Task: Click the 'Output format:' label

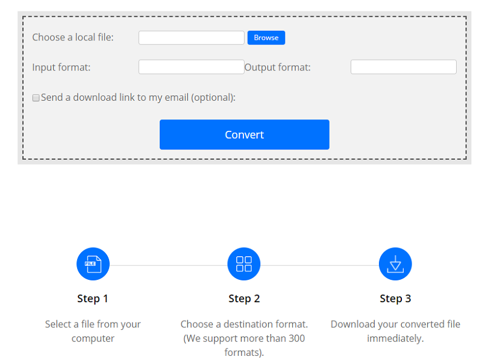Action: click(x=277, y=67)
